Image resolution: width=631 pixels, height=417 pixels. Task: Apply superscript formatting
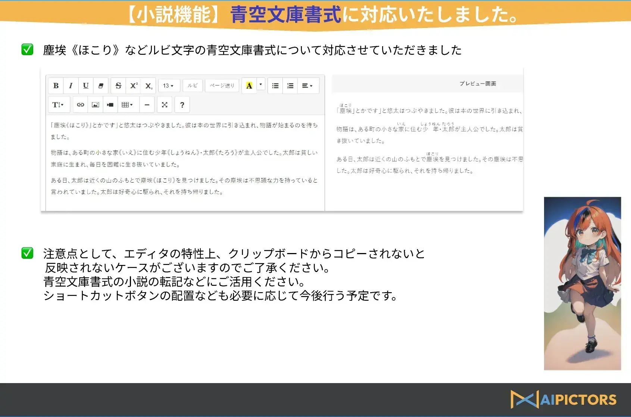click(x=134, y=86)
